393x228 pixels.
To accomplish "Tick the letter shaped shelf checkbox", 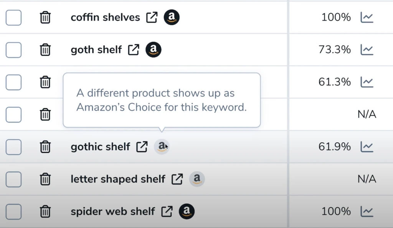I will pyautogui.click(x=13, y=179).
